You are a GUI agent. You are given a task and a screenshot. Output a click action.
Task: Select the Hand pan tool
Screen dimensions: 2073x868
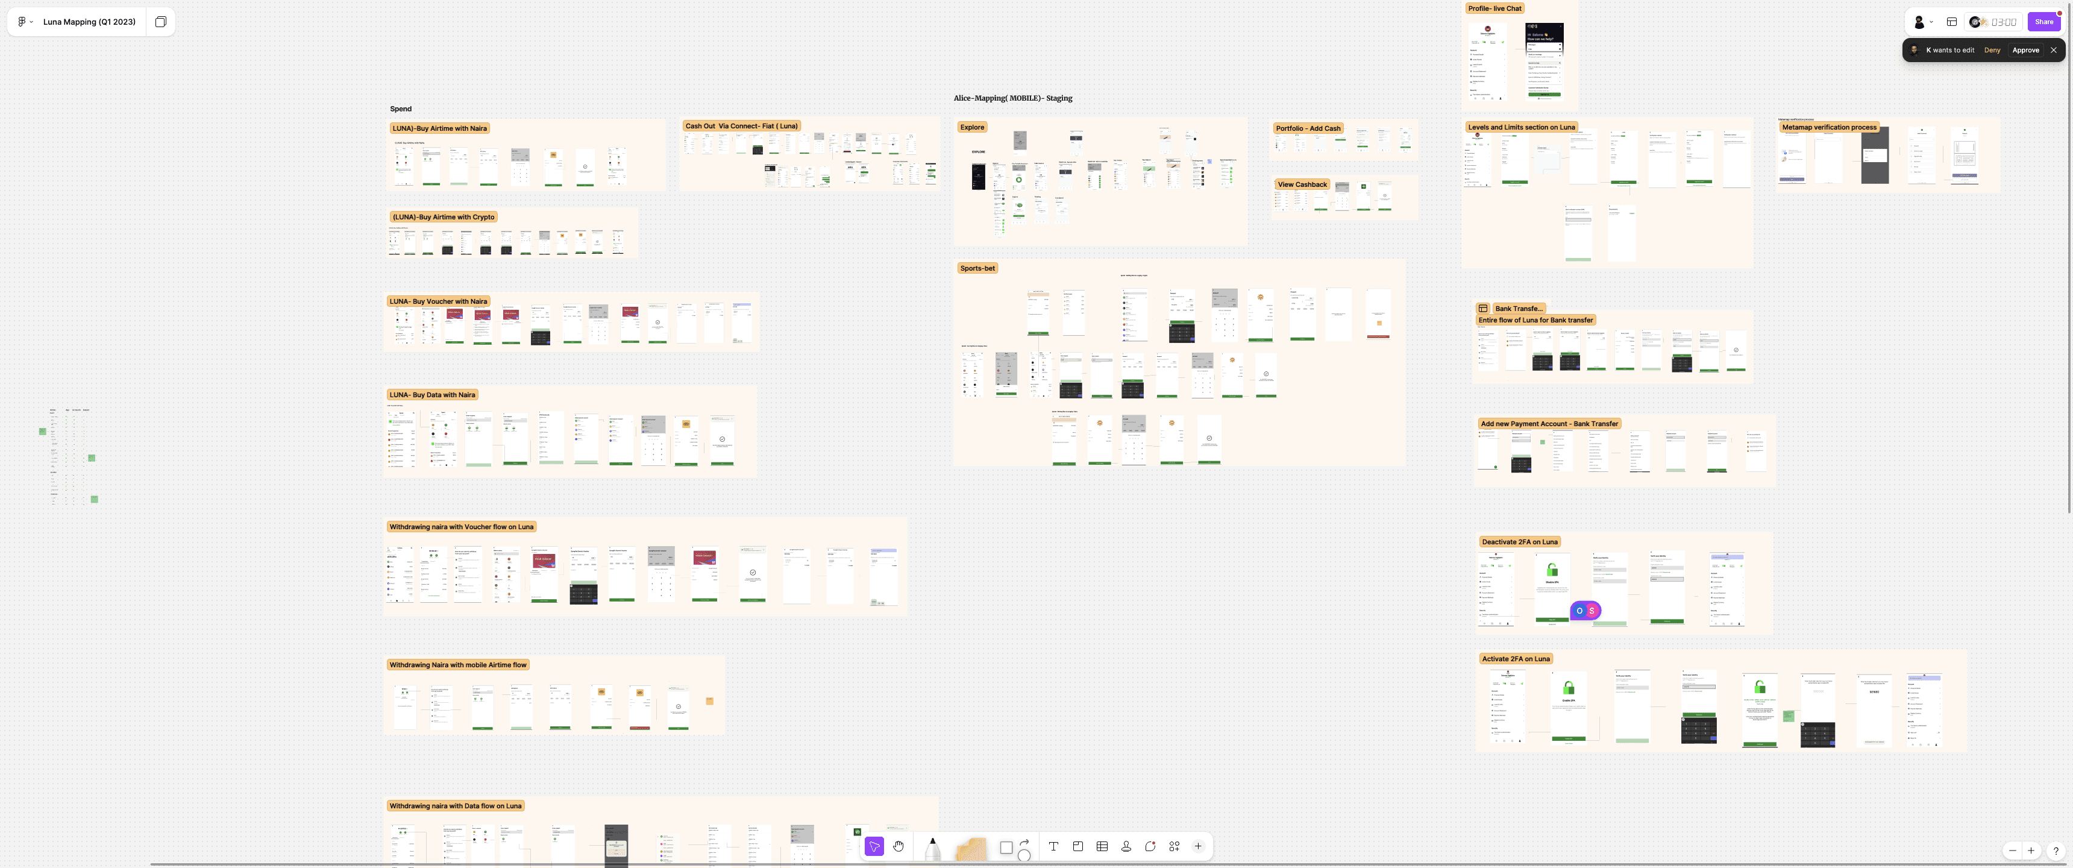(x=898, y=846)
